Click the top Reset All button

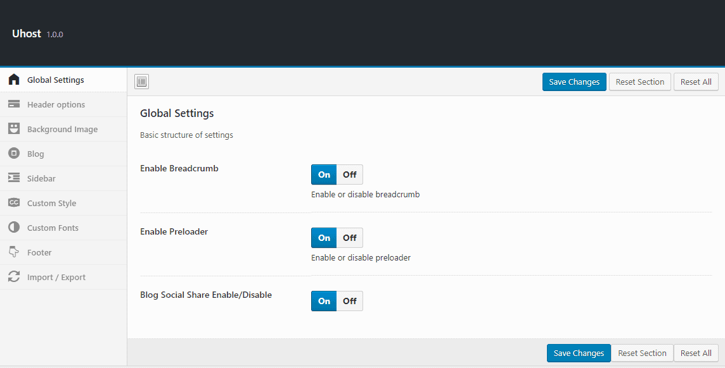click(696, 82)
